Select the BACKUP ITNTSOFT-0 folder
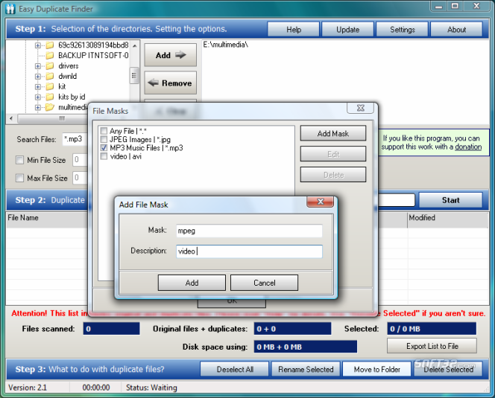 93,56
